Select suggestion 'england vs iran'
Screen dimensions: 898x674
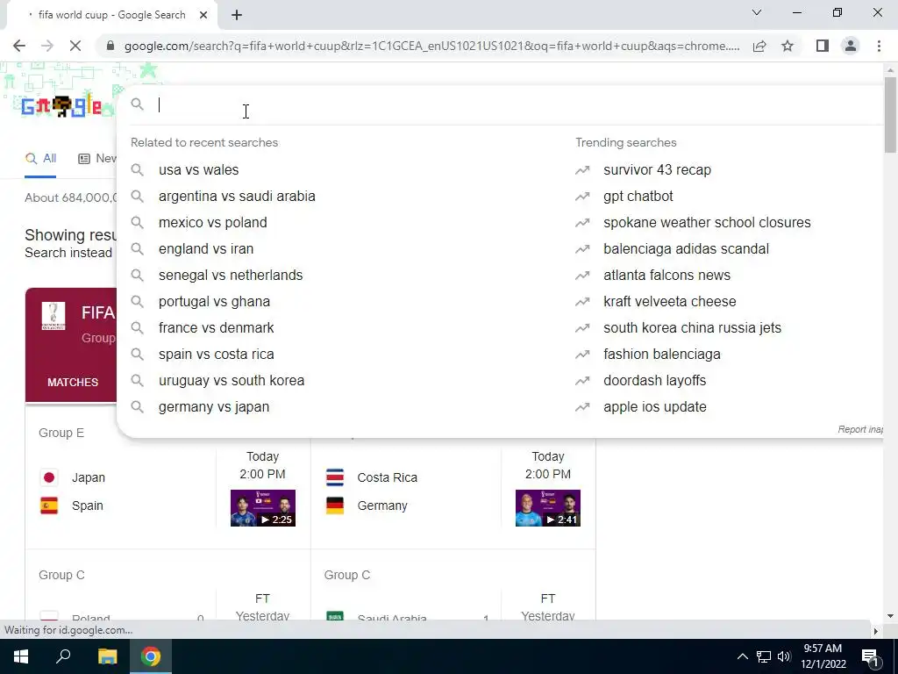tap(206, 248)
